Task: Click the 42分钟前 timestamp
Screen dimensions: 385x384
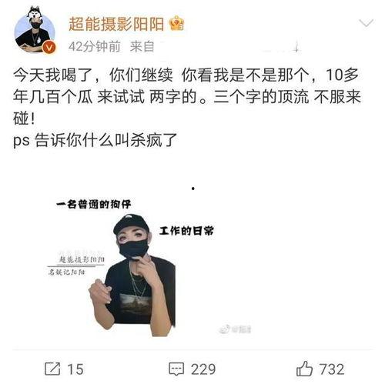Action: pos(95,47)
